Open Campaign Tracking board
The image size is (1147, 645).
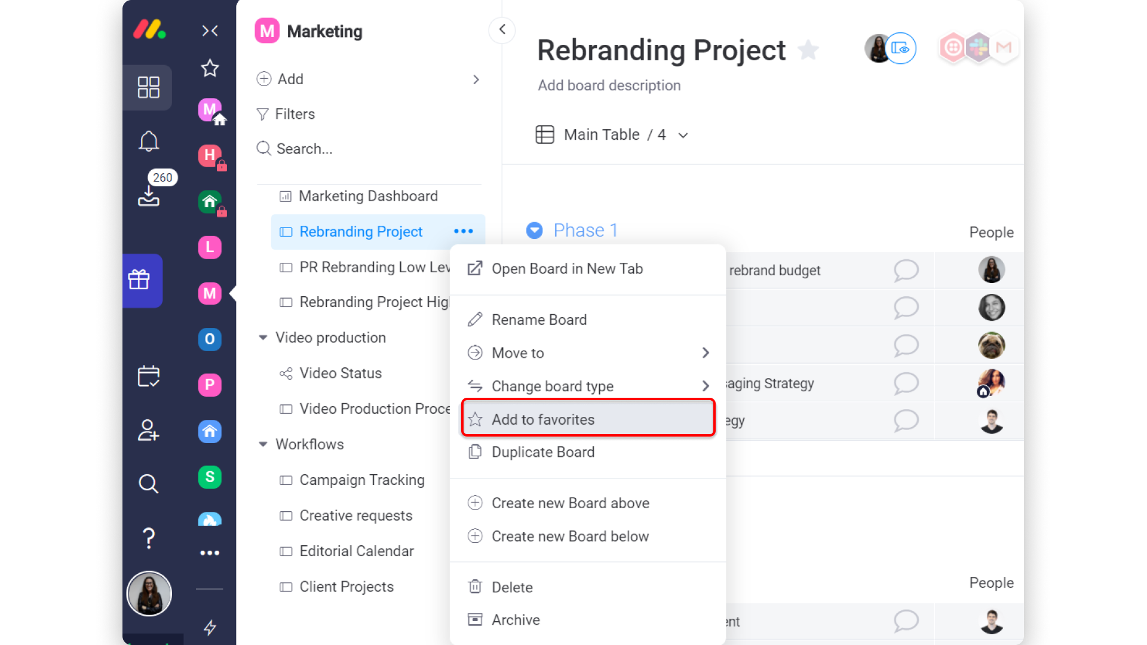click(362, 480)
